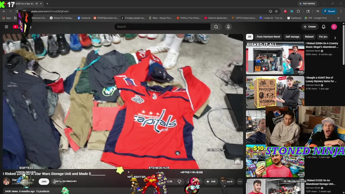
Task: Open the Facebook bookmark
Action: point(84,18)
